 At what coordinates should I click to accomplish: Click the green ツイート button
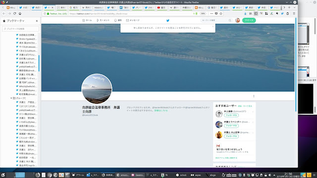click(249, 20)
